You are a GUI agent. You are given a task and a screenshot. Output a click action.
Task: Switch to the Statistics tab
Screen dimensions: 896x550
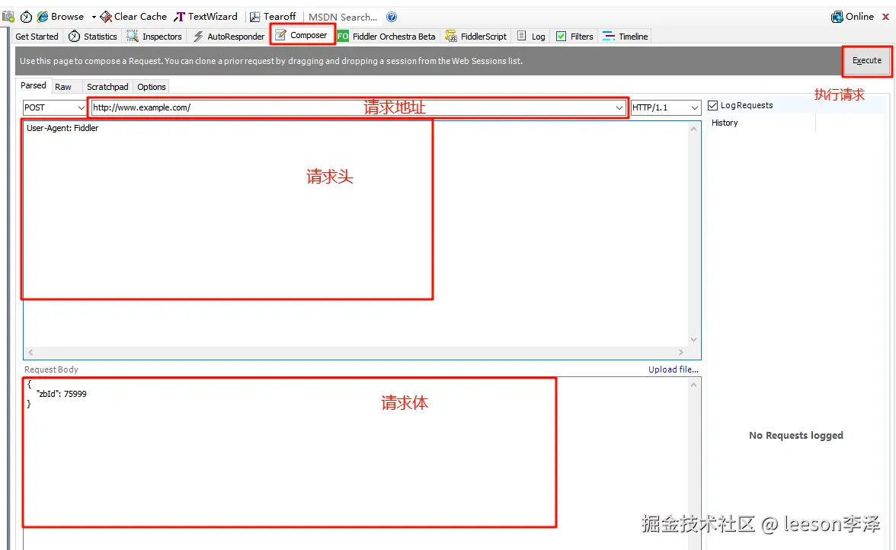[93, 36]
